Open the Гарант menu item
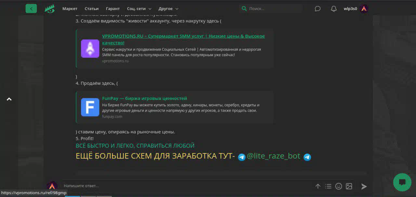This screenshot has height=197, width=416. (x=113, y=9)
